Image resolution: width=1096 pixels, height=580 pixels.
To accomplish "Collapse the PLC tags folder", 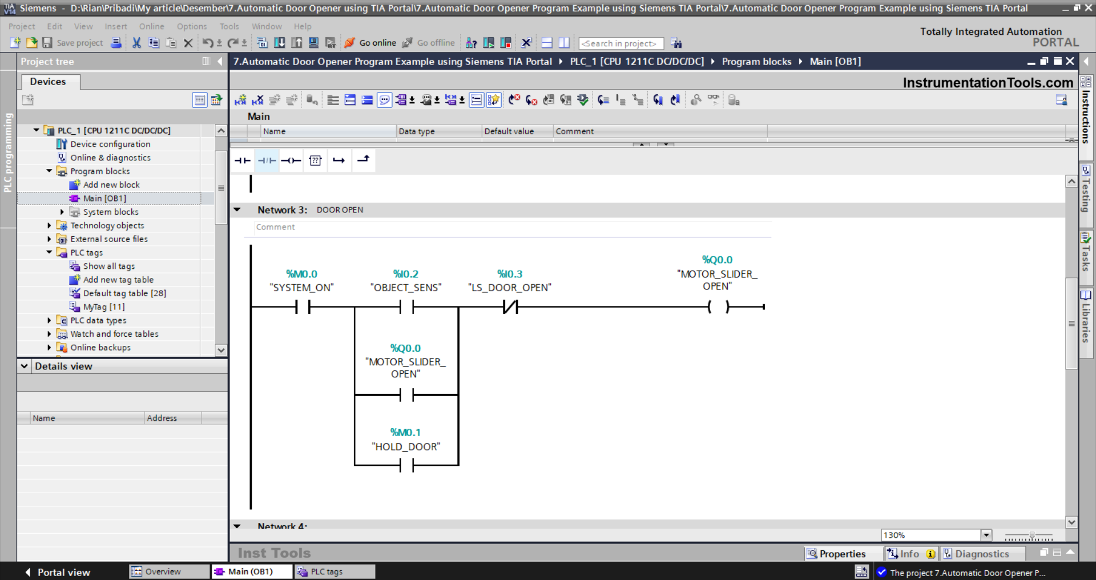I will (x=49, y=252).
